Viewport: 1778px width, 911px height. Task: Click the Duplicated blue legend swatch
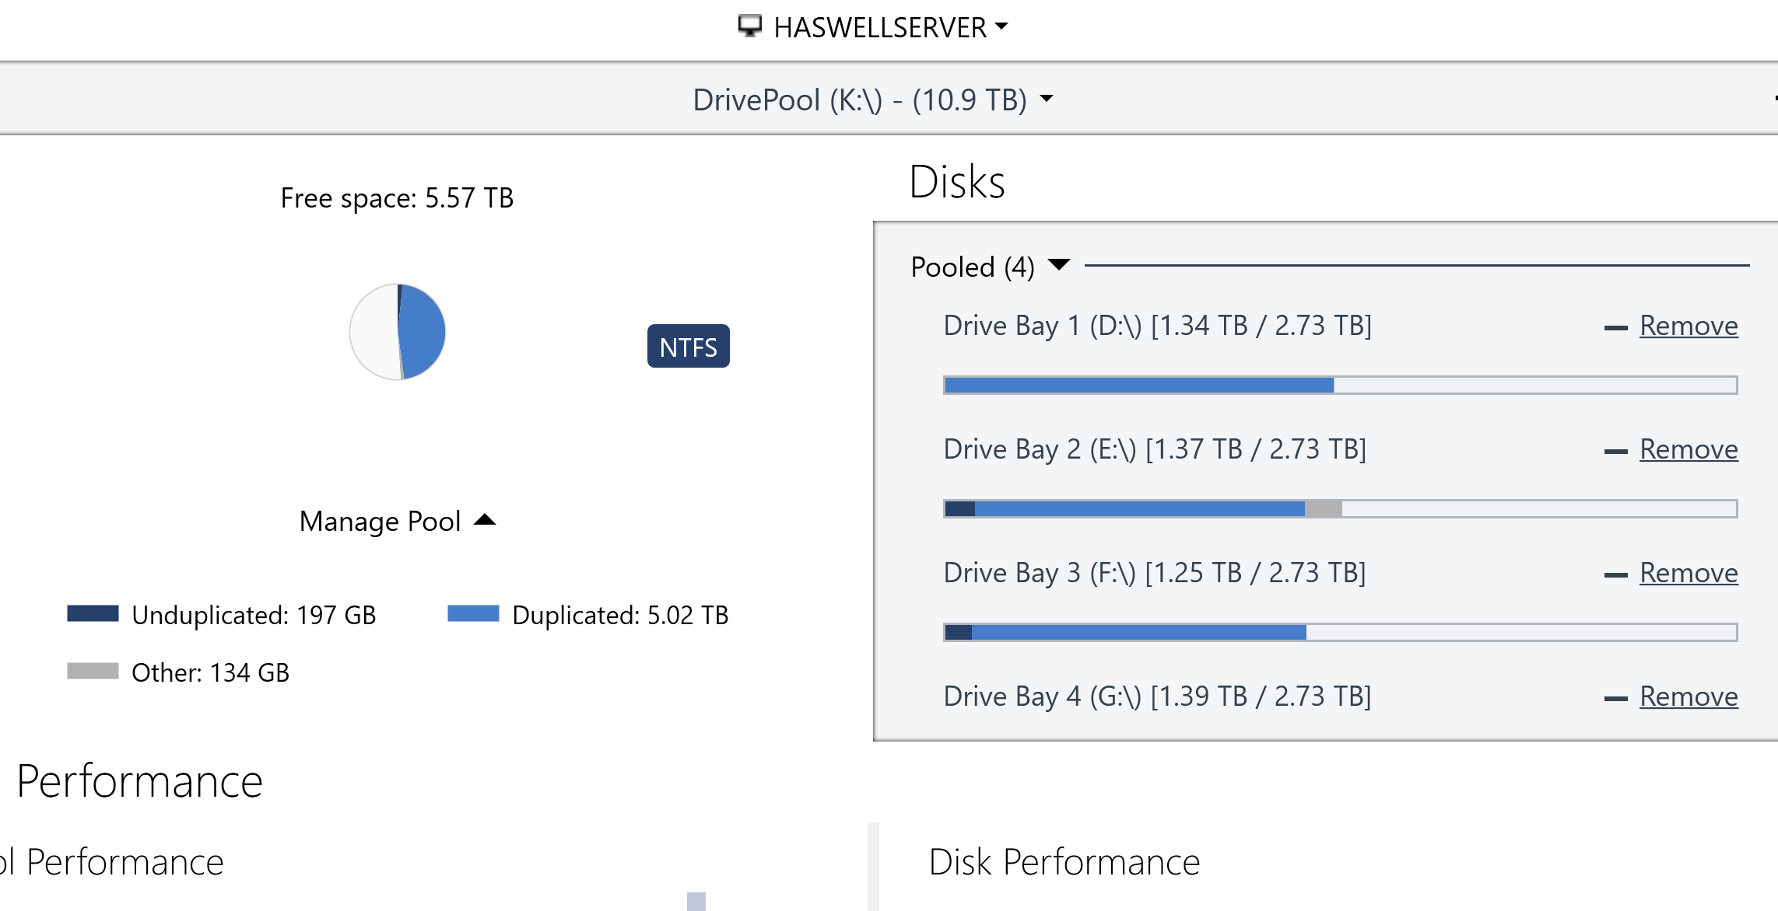[473, 613]
